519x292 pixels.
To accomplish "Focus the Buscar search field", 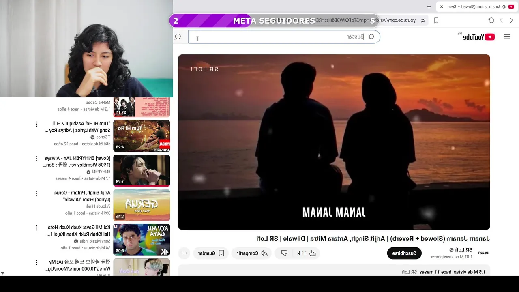I will click(284, 37).
